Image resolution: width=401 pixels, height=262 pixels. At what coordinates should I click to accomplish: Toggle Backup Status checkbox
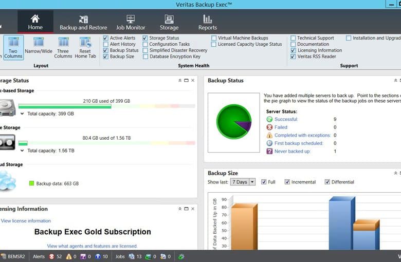click(105, 50)
